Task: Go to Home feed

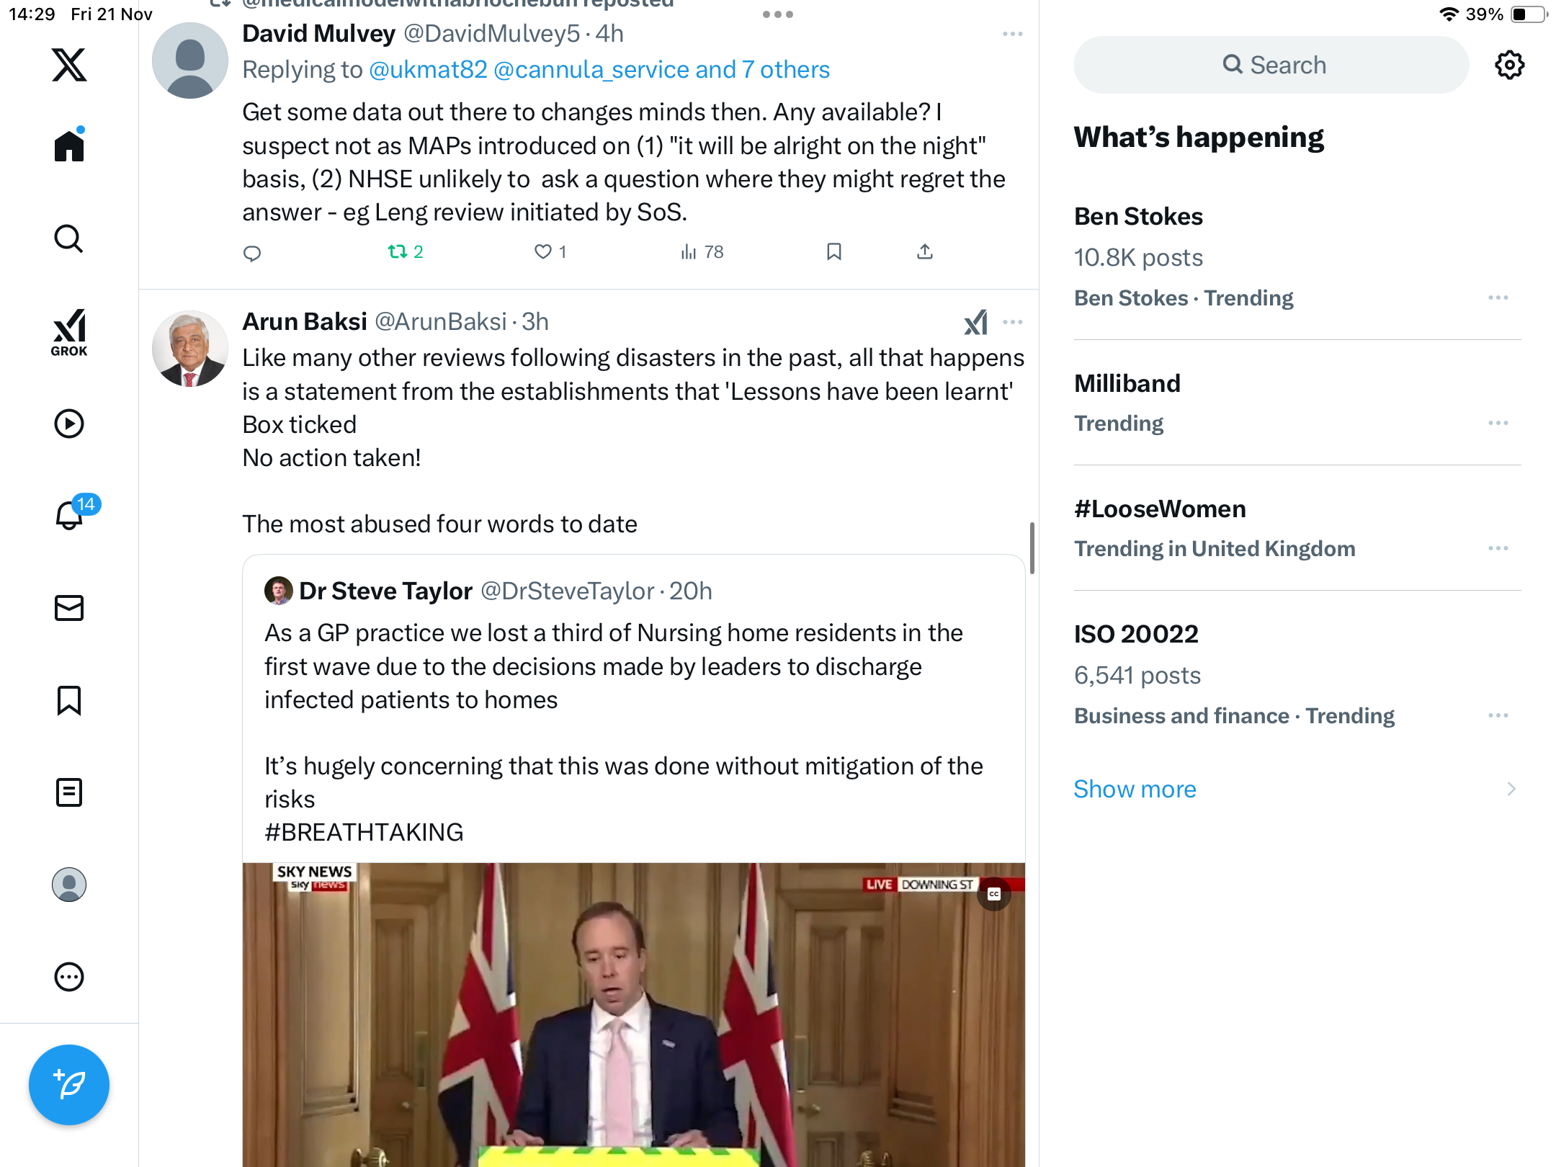Action: (69, 146)
